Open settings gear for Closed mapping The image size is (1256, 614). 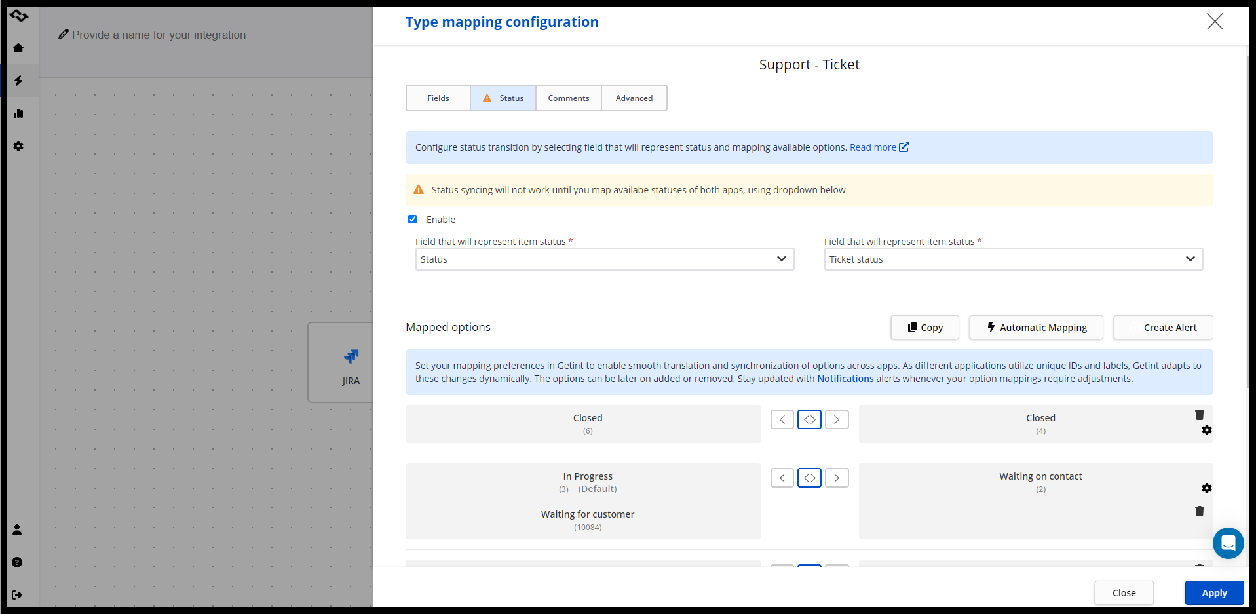[x=1206, y=431]
